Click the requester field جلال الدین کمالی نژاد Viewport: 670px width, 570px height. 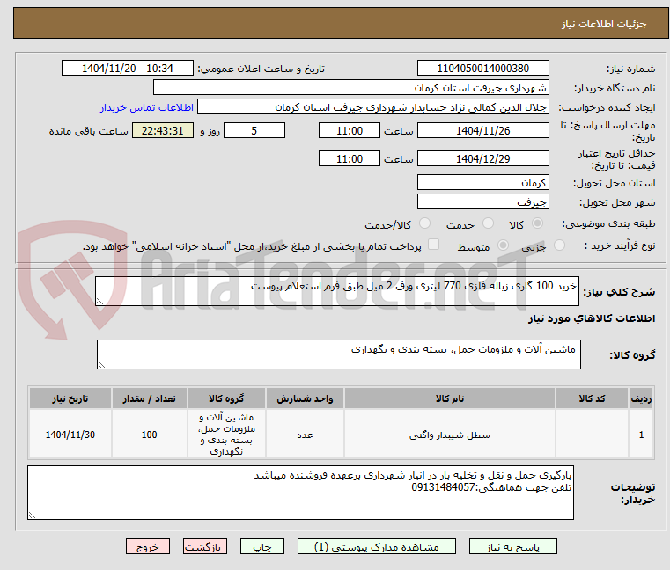(373, 107)
